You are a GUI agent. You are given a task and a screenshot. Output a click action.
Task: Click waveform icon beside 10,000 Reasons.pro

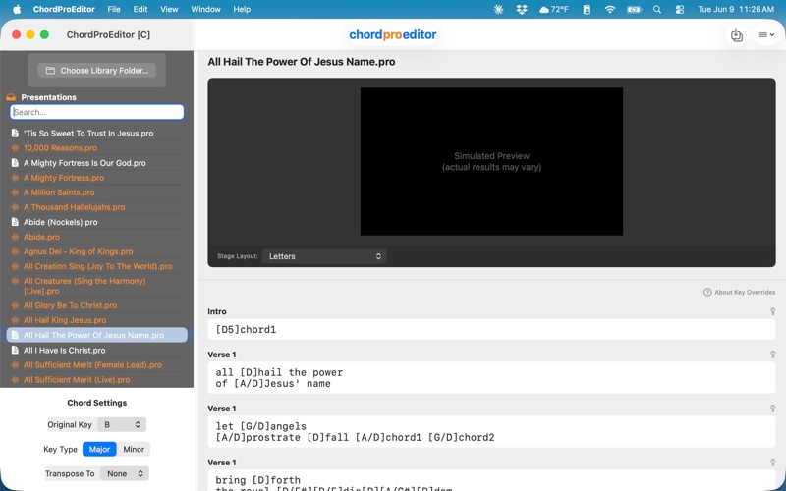(15, 148)
